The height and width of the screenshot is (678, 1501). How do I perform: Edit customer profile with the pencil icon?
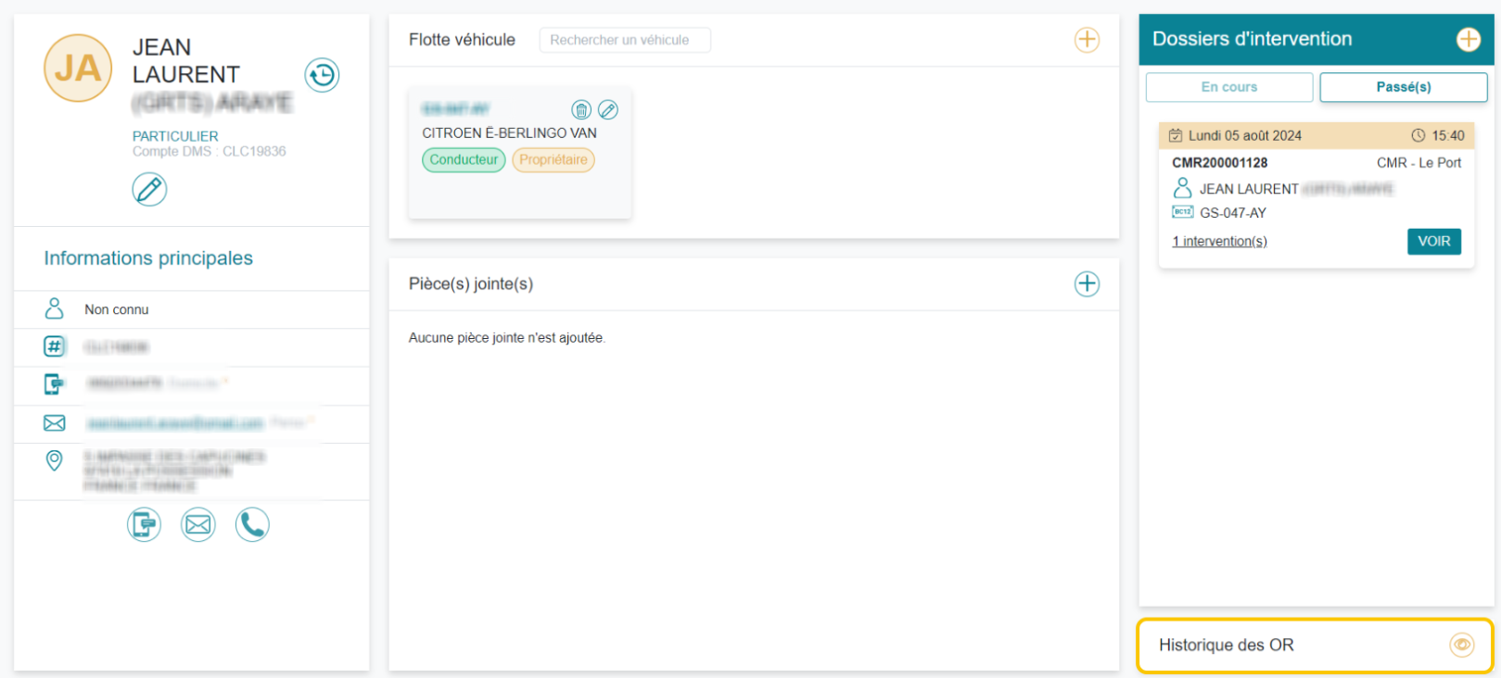coord(149,189)
